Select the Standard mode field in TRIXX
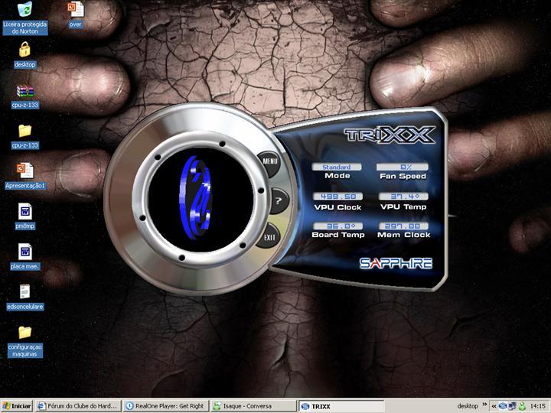The height and width of the screenshot is (413, 551). [337, 167]
